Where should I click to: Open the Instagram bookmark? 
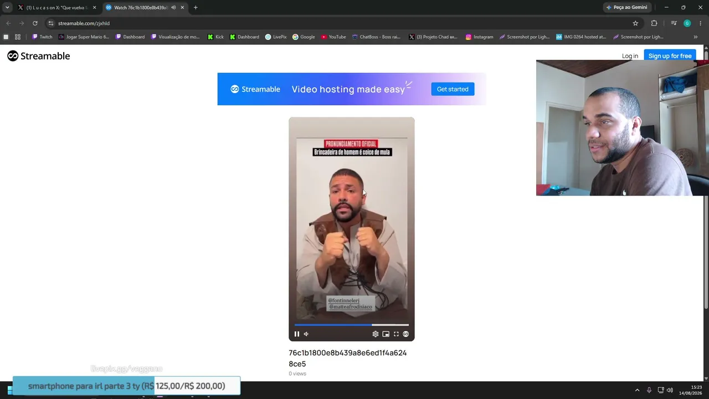tap(480, 37)
